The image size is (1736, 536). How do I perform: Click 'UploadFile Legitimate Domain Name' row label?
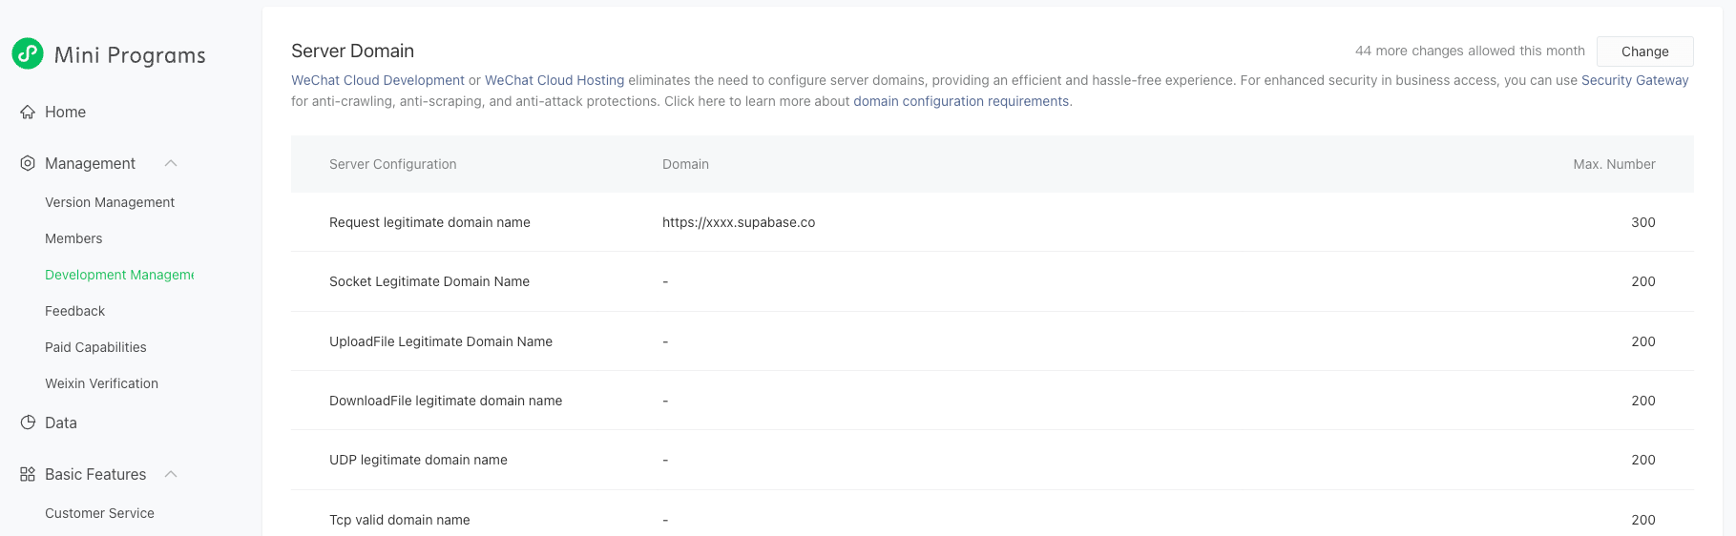441,341
